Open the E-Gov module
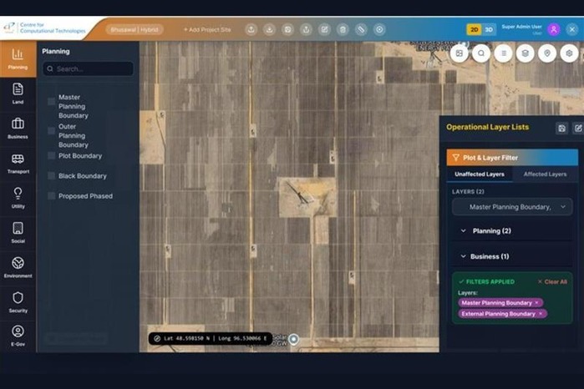Screen dimensions: 584x389 (x=18, y=336)
